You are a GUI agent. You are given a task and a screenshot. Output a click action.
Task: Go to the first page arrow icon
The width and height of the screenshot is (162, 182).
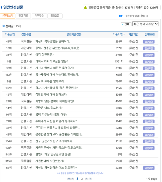(69, 179)
